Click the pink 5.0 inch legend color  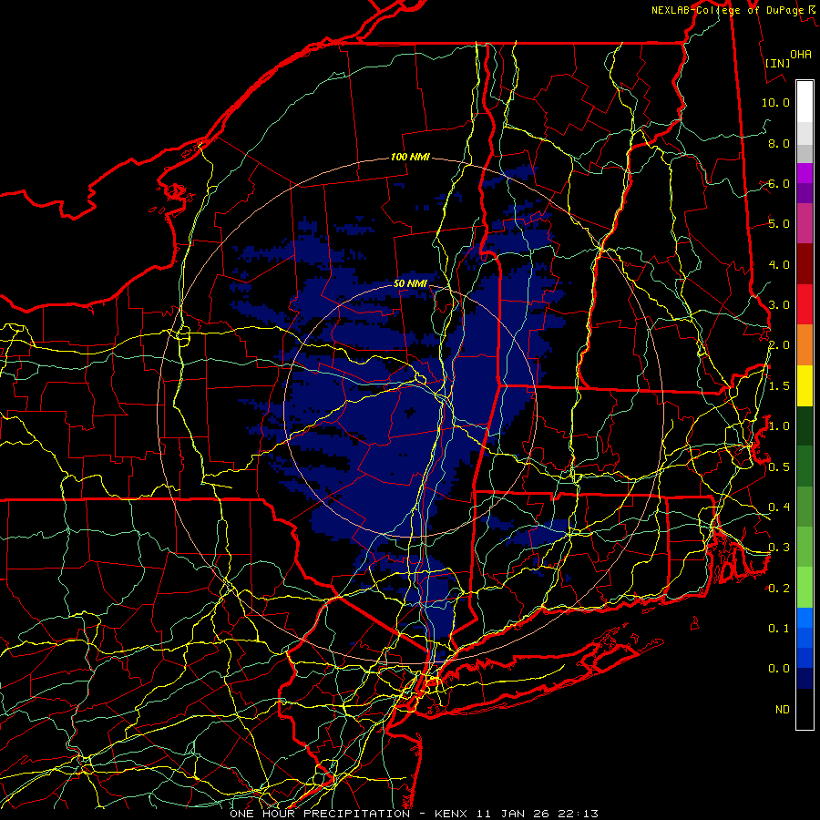click(805, 224)
